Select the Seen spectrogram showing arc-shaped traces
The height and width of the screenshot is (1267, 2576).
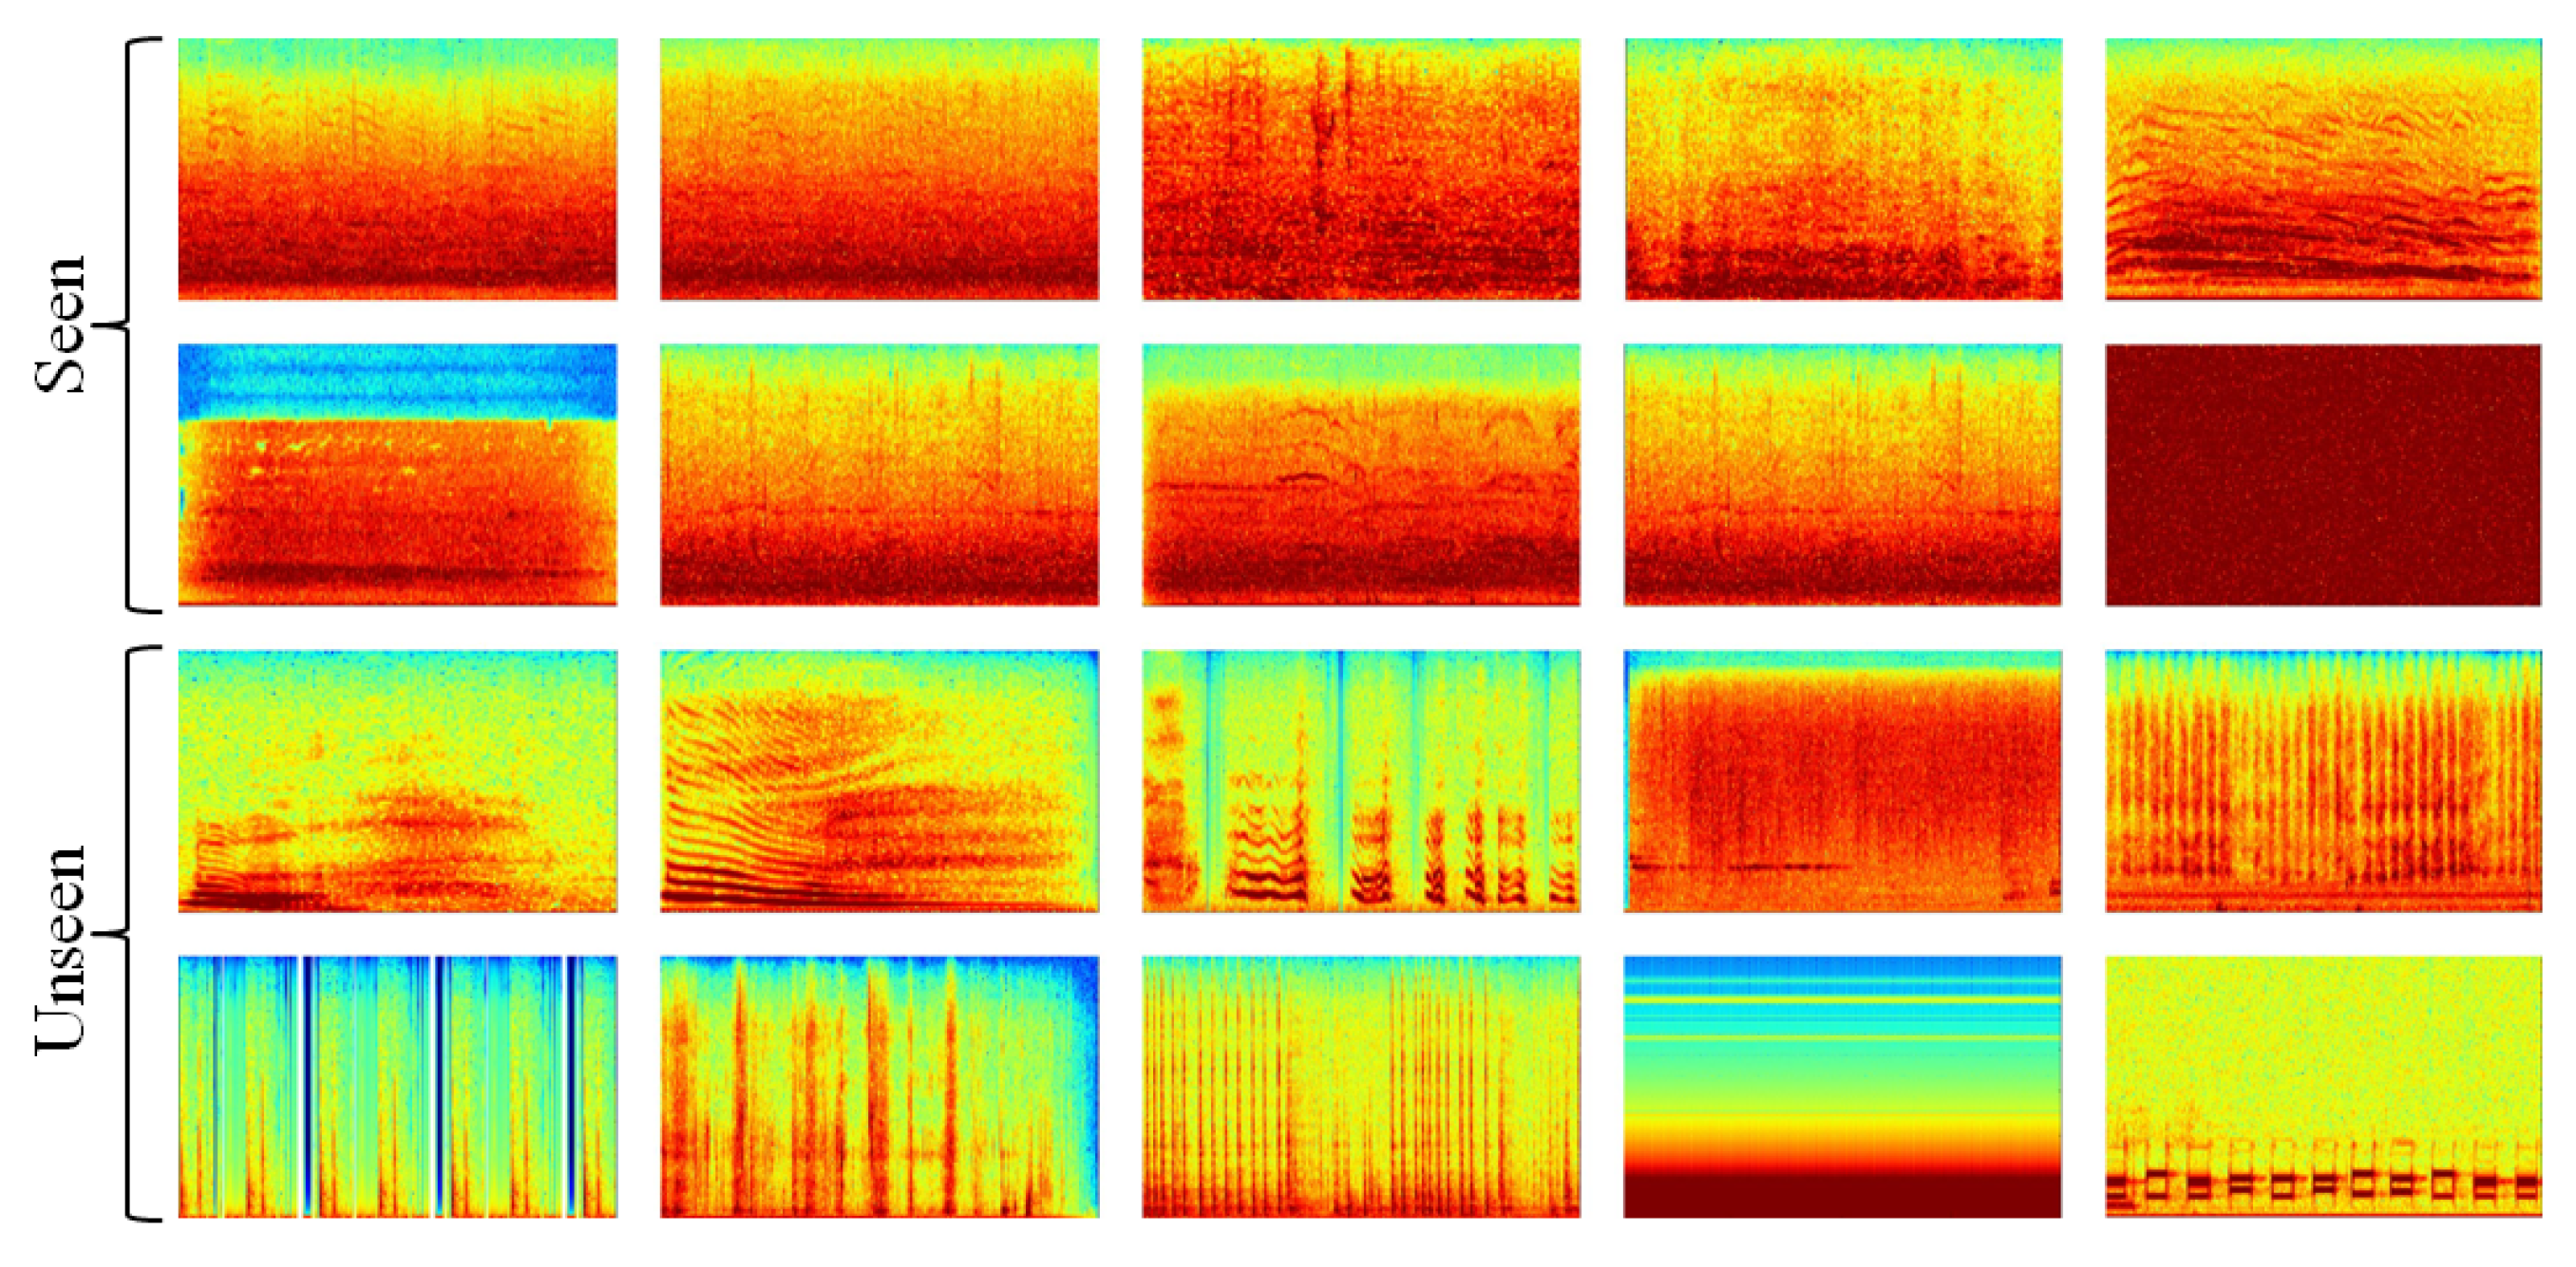tap(1361, 475)
